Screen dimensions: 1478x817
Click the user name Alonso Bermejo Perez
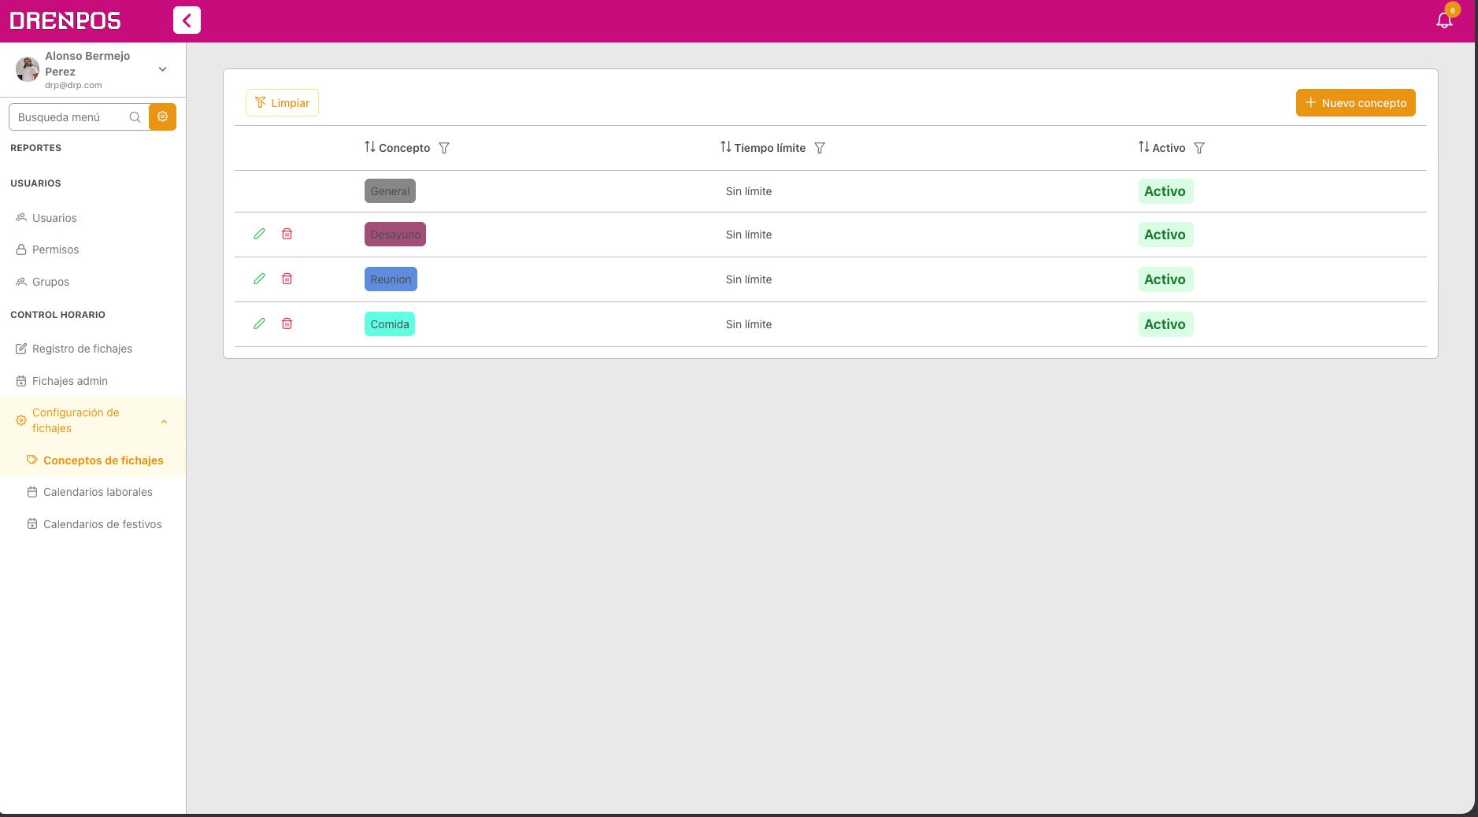click(87, 64)
